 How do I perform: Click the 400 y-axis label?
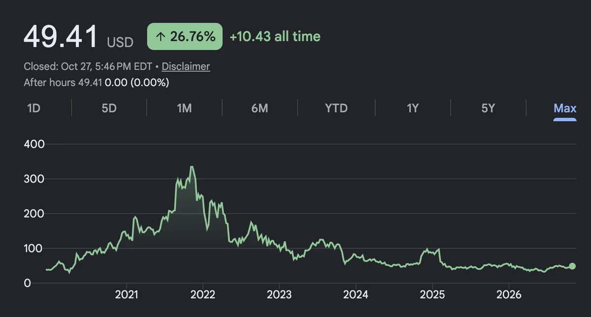[x=34, y=144]
